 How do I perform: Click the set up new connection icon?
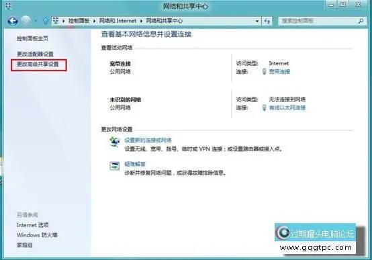(x=115, y=142)
